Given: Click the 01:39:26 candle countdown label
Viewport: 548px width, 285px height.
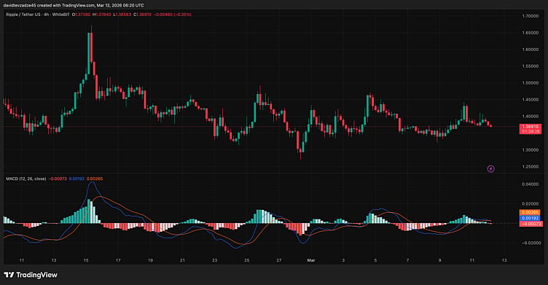Looking at the screenshot, I should [x=531, y=131].
